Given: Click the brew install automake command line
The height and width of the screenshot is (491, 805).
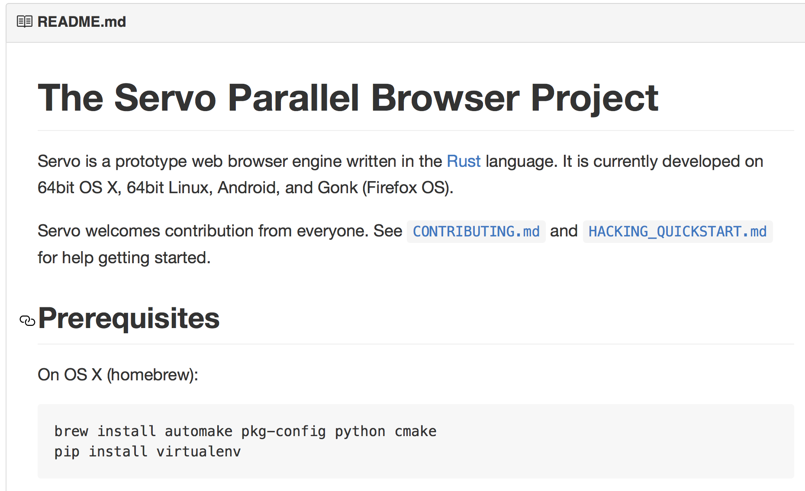Looking at the screenshot, I should (245, 431).
